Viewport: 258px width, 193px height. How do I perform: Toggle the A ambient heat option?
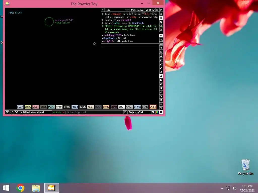tap(161, 26)
